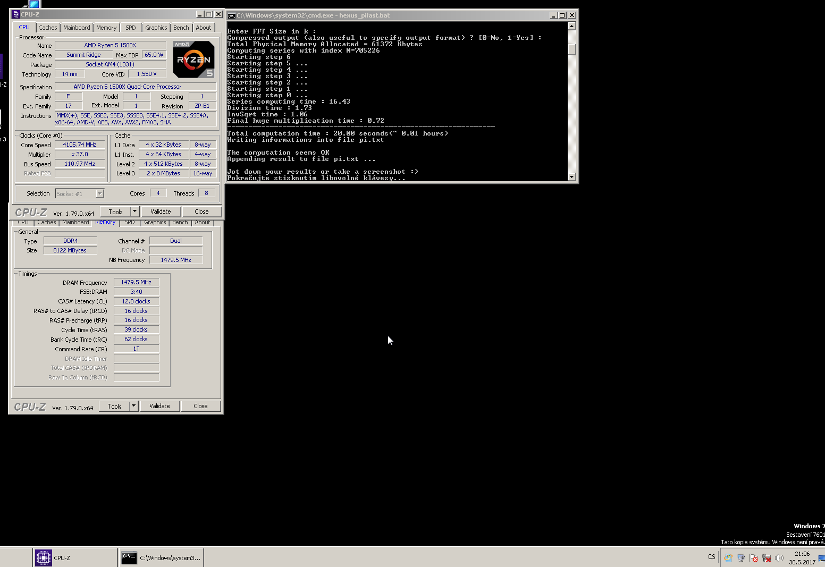Click Core Speed value 4105.74 MHz
The height and width of the screenshot is (567, 825).
coord(80,145)
